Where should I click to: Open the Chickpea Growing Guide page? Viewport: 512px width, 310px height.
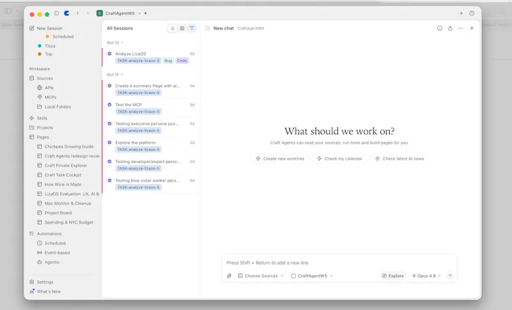click(65, 146)
